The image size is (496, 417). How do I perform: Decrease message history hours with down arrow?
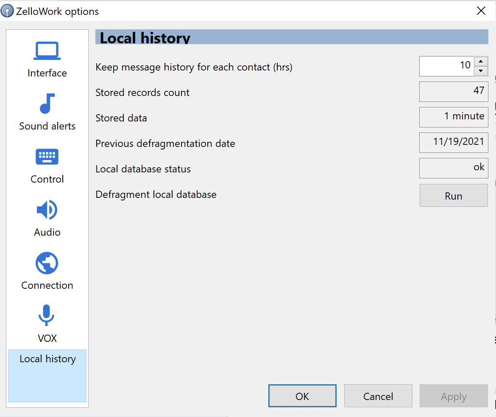click(480, 71)
